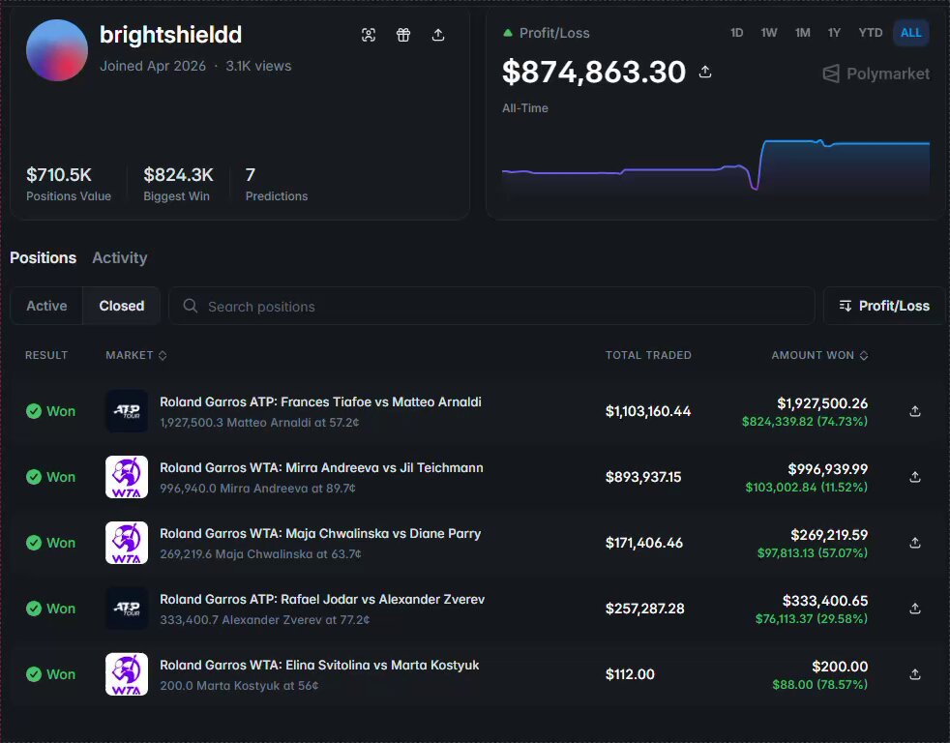Click the $171,406.46 total traded value
Image resolution: width=950 pixels, height=743 pixels.
[644, 543]
